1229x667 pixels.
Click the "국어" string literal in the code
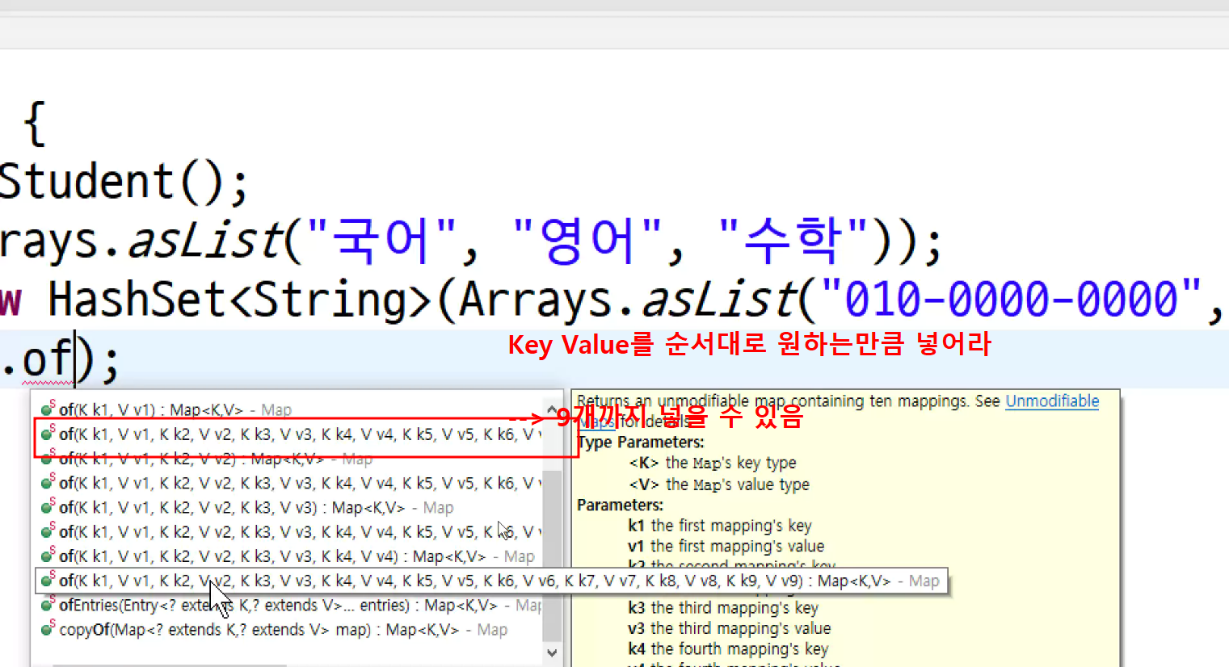click(x=381, y=241)
